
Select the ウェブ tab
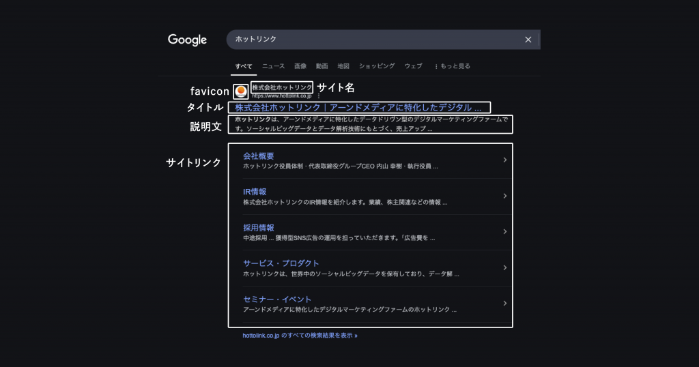click(413, 66)
